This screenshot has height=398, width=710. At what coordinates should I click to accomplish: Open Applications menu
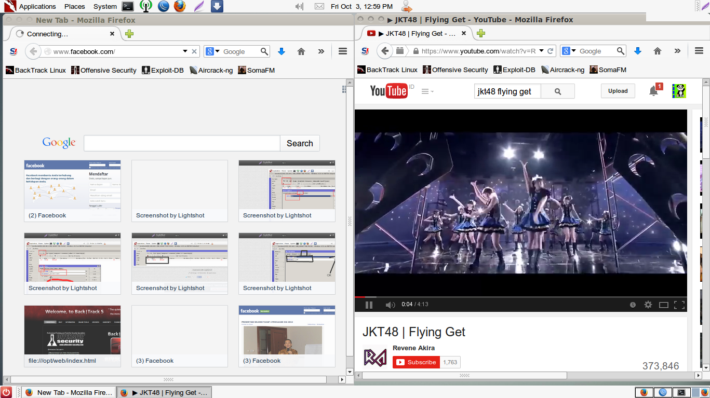click(37, 6)
